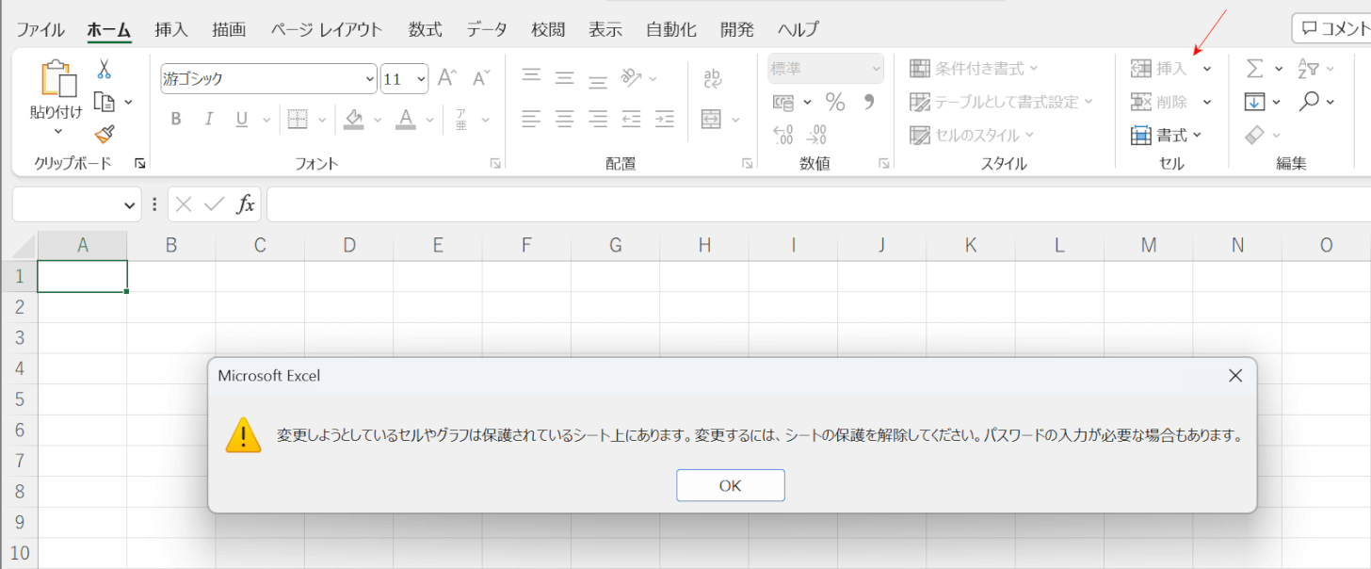This screenshot has width=1371, height=569.
Task: Switch to the 数式 ribbon tab
Action: coord(425,29)
